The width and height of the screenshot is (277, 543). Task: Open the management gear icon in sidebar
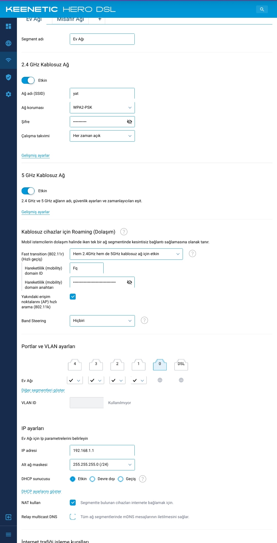click(x=8, y=94)
